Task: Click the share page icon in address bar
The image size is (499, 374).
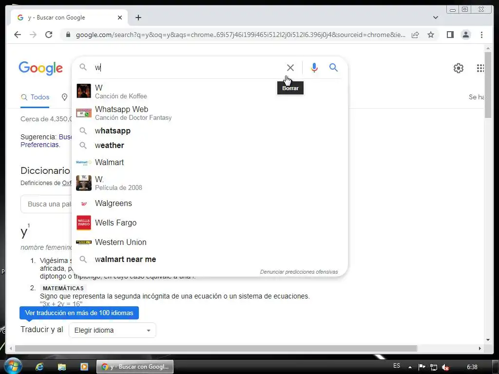Action: [x=415, y=35]
